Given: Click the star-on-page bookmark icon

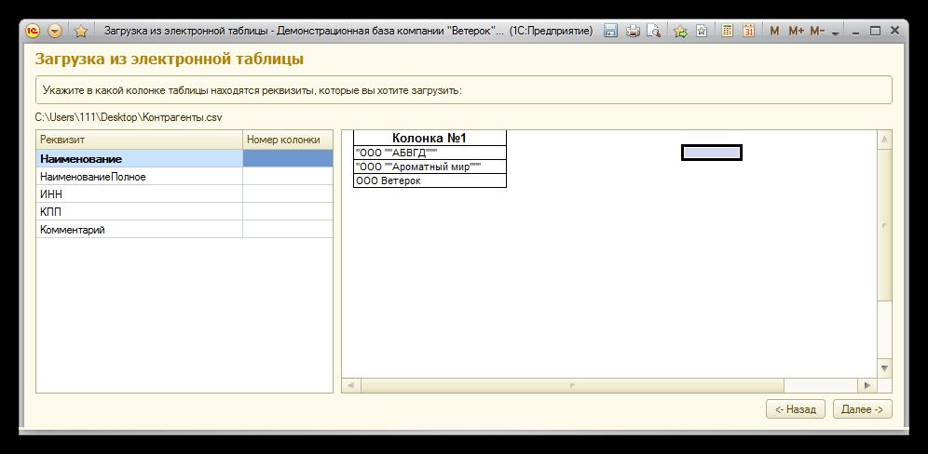Looking at the screenshot, I should (x=702, y=31).
